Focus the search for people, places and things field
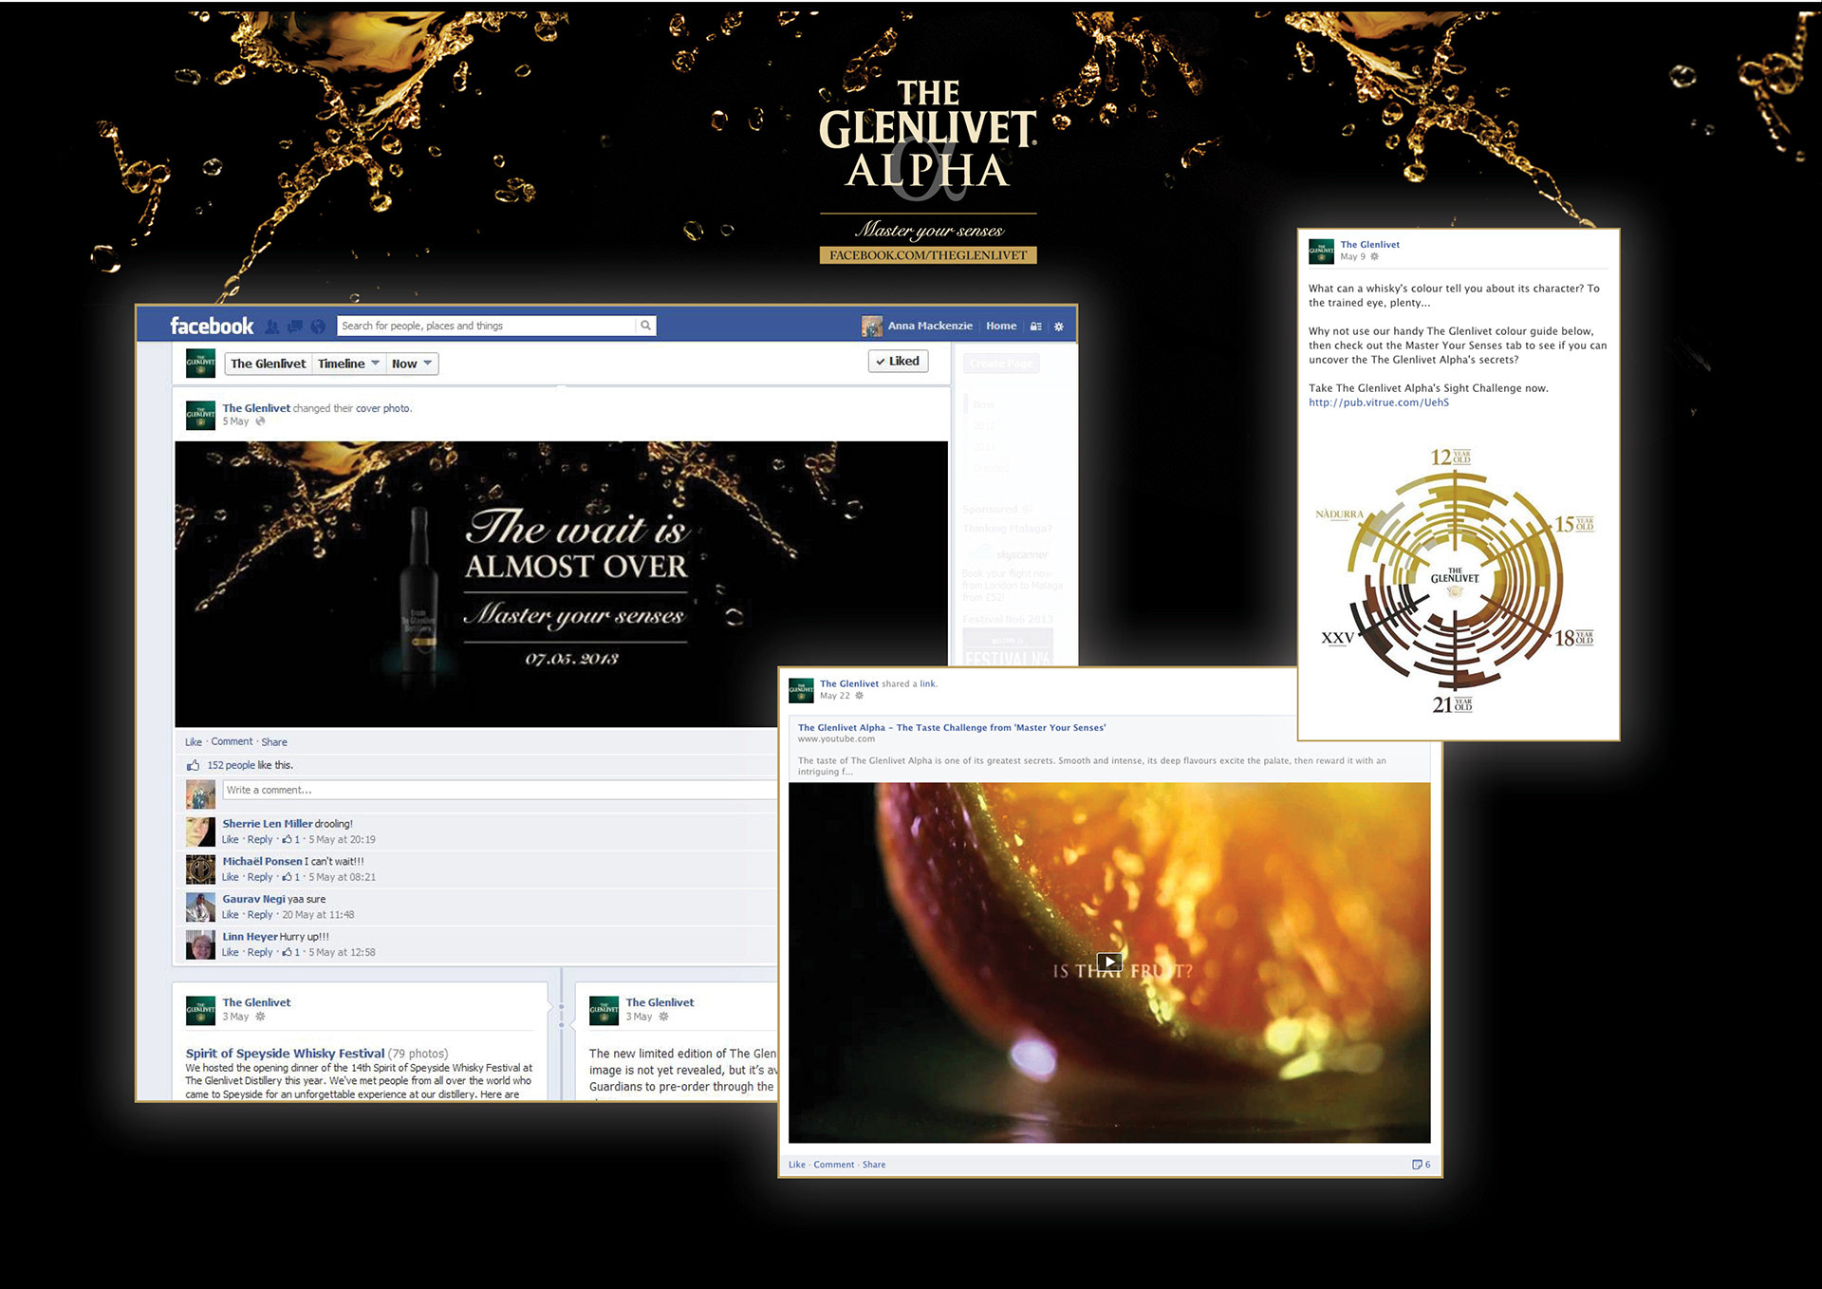This screenshot has width=1822, height=1289. point(487,326)
